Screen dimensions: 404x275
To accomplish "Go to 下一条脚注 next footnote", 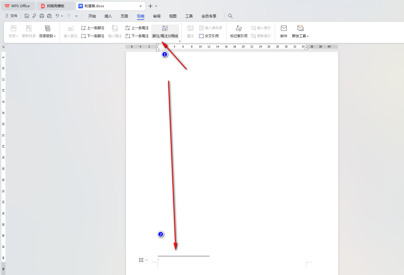I will pos(93,36).
